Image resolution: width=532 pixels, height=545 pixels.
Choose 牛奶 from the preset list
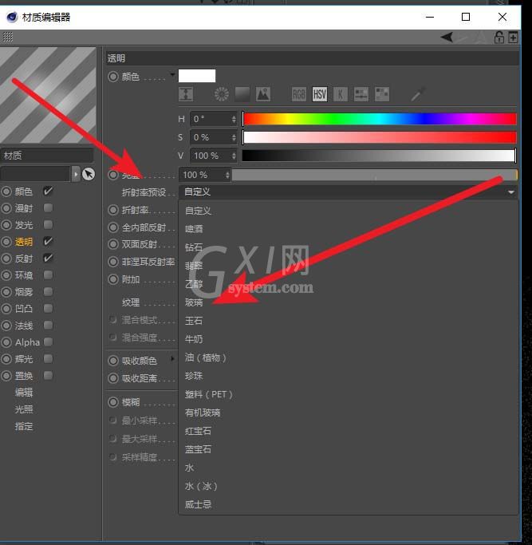[x=194, y=339]
